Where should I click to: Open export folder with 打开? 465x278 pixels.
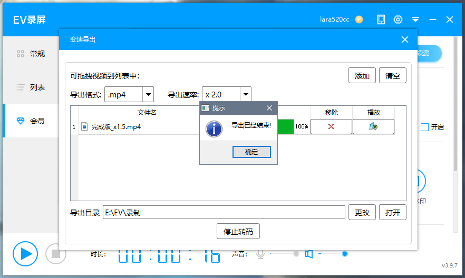coord(393,212)
